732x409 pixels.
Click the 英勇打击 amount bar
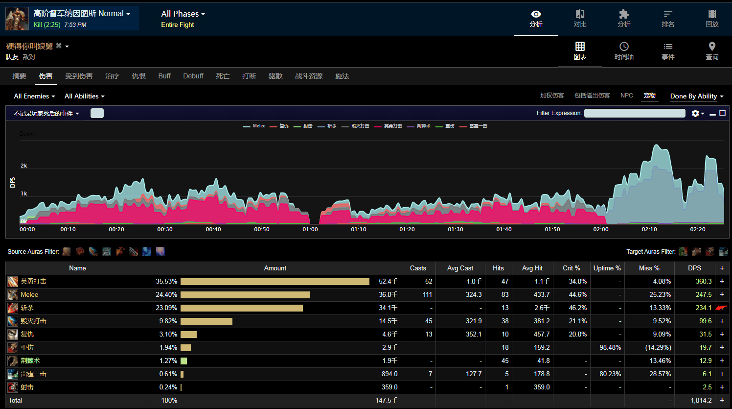[275, 282]
